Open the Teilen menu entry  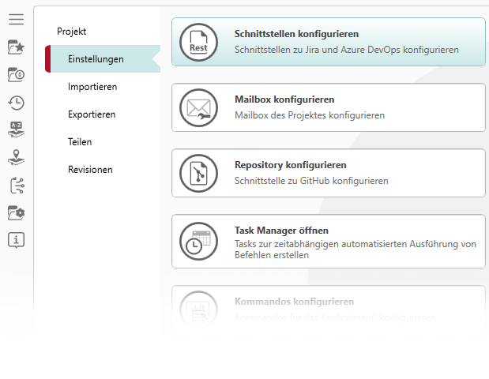click(x=80, y=142)
